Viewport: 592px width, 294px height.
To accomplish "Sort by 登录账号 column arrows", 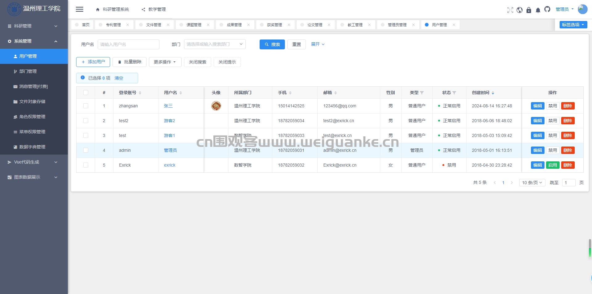I will [140, 93].
